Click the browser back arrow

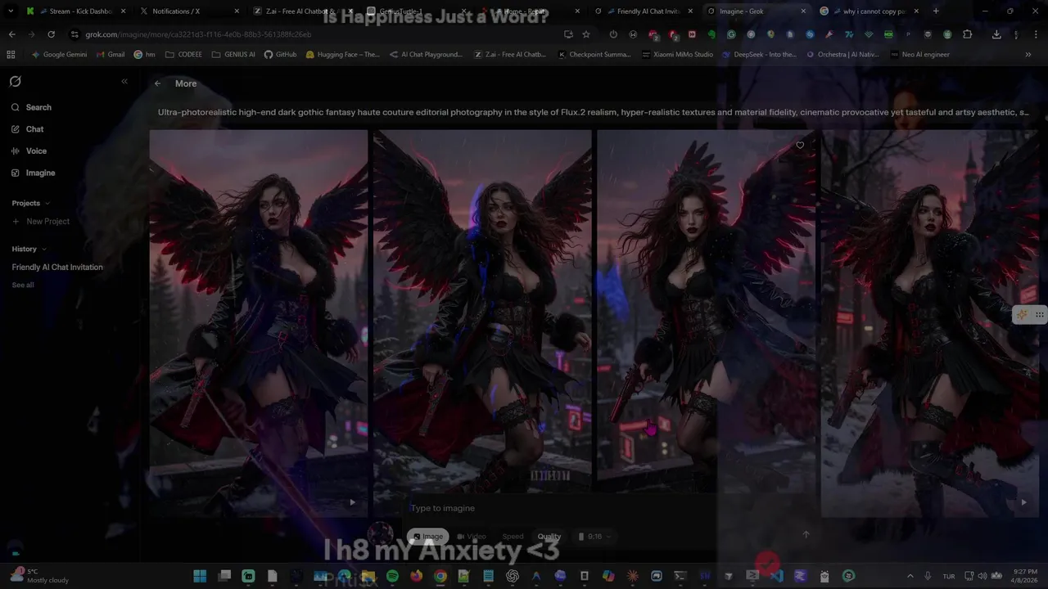point(12,34)
